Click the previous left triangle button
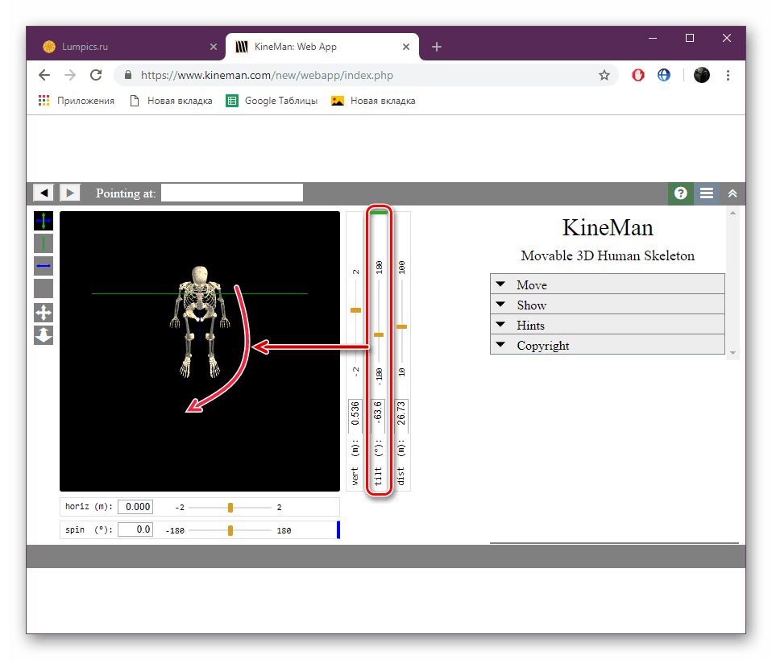Image resolution: width=772 pixels, height=660 pixels. coord(44,193)
